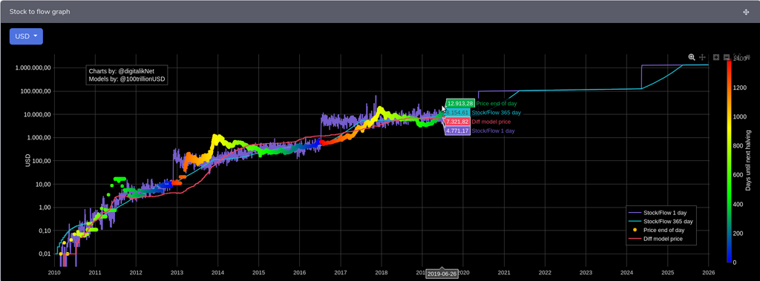
Task: Click the 2026 x-axis label
Action: 709,274
